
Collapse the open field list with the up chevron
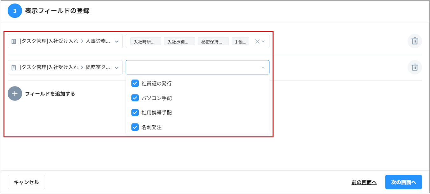pyautogui.click(x=263, y=68)
